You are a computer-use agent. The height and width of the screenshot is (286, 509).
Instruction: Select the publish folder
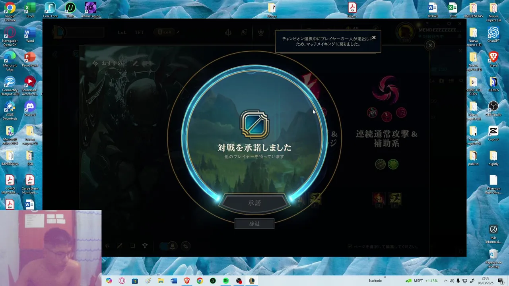(473, 158)
